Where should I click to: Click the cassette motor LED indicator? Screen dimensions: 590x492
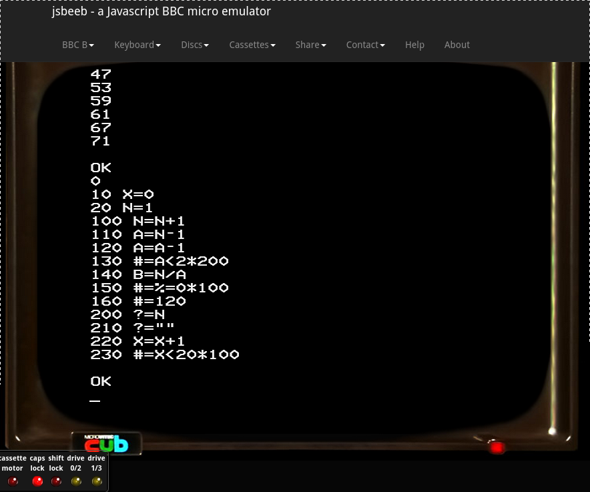13,481
